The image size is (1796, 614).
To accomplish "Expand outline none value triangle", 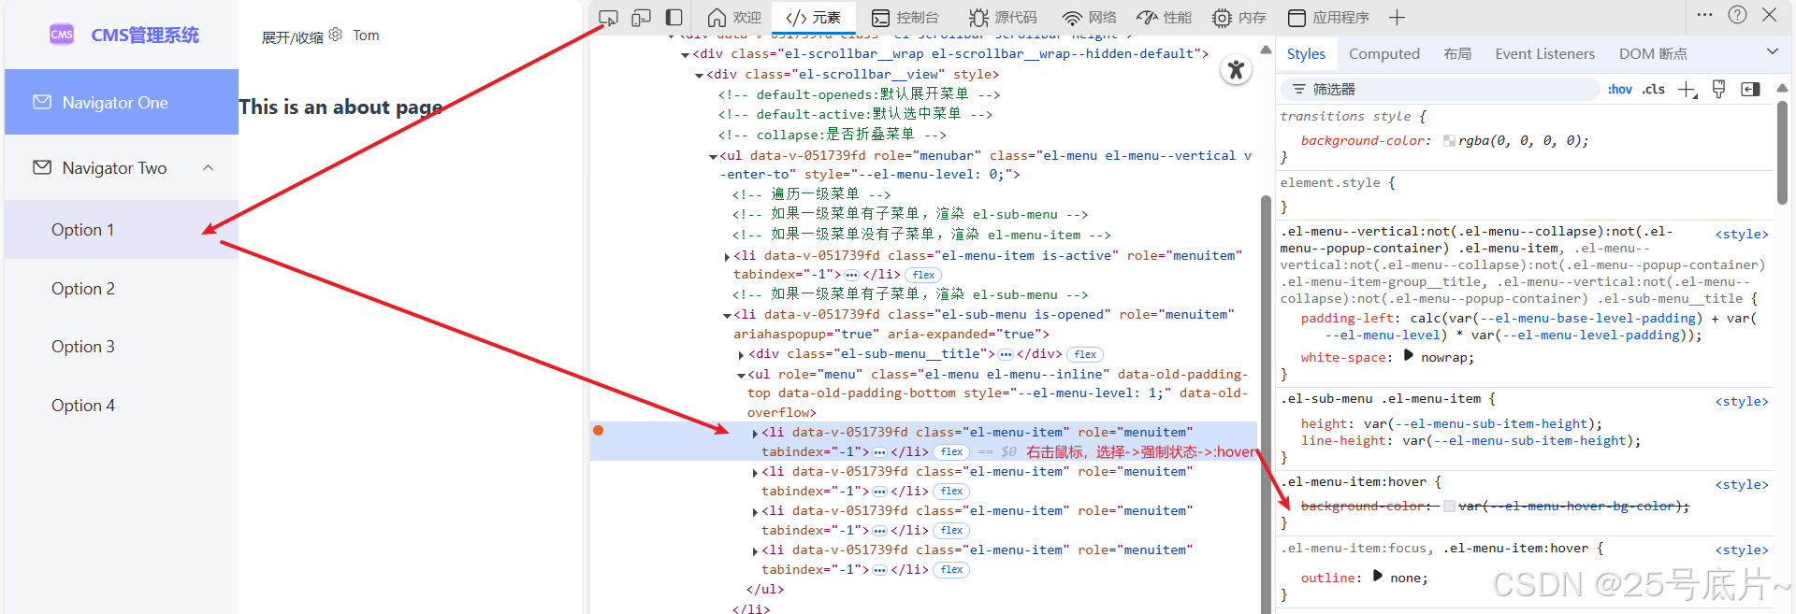I will click(1378, 576).
